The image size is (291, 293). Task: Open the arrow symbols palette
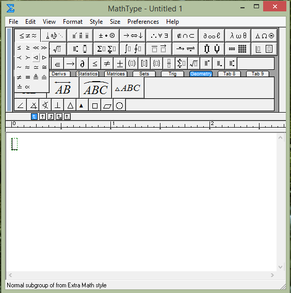pos(133,36)
